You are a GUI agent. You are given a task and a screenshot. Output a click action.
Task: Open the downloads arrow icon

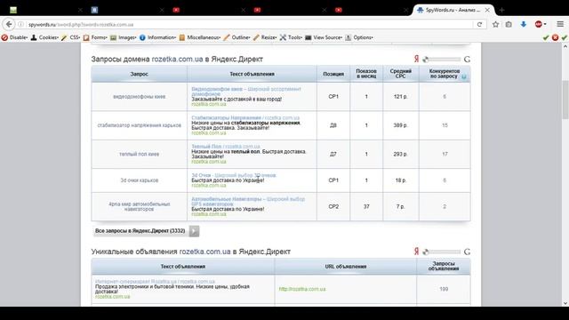pos(524,24)
